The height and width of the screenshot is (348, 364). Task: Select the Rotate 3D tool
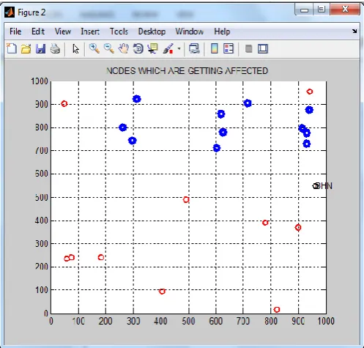[x=138, y=48]
